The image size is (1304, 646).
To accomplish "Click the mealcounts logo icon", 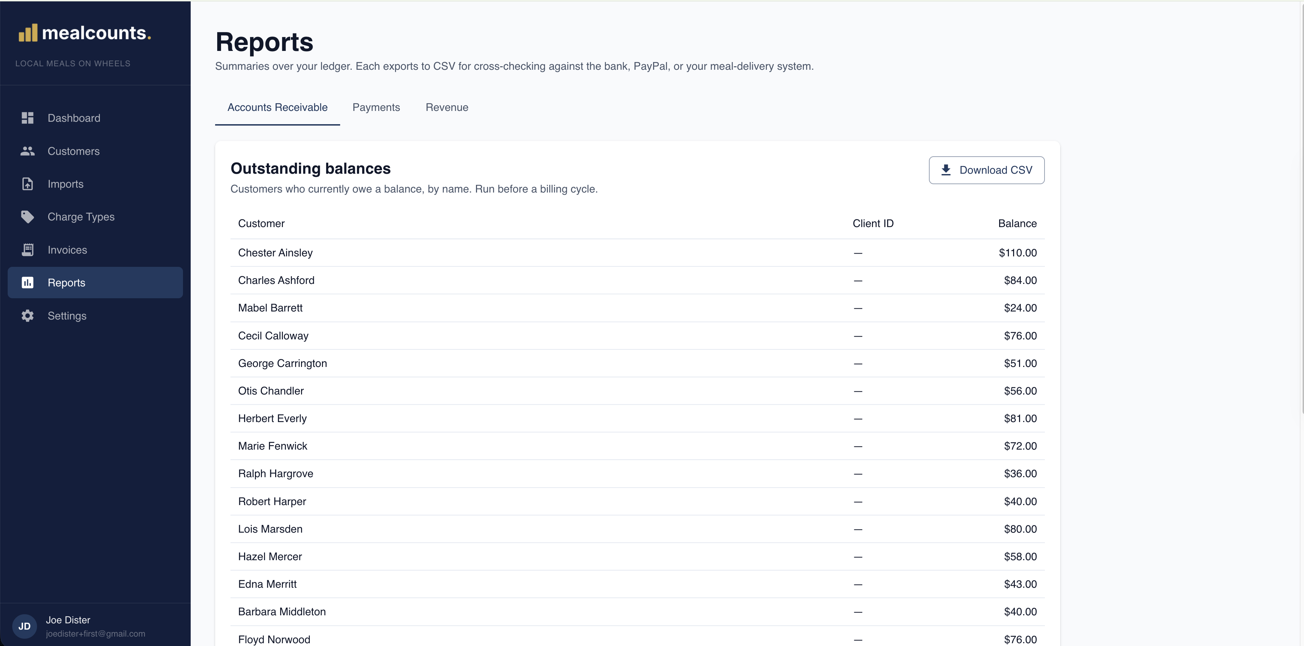I will click(x=28, y=33).
